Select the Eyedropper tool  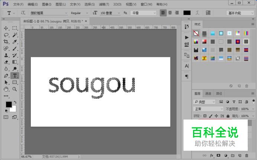(14, 42)
